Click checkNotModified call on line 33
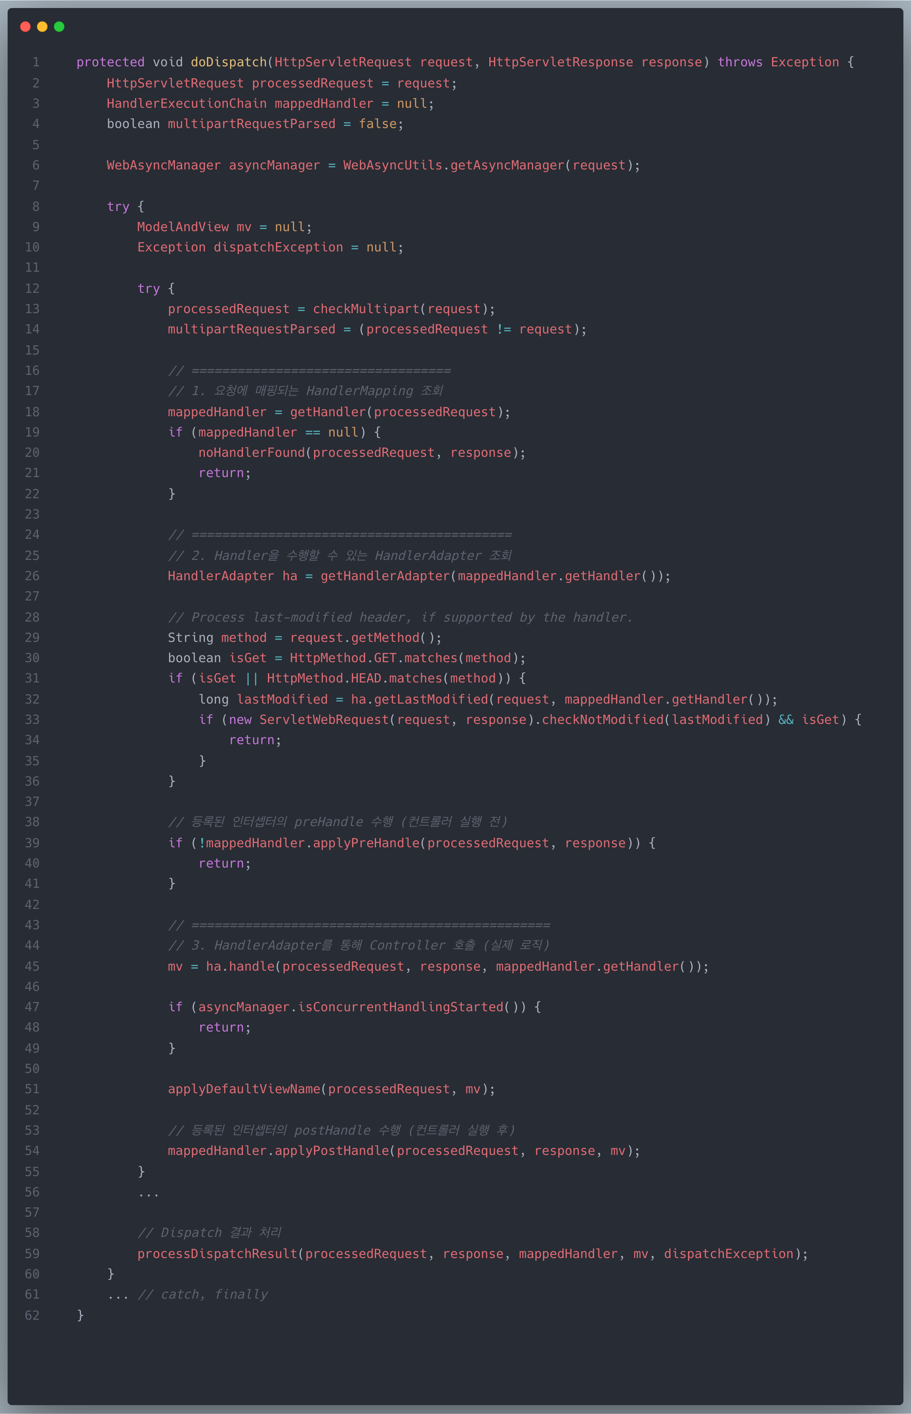 pyautogui.click(x=602, y=719)
